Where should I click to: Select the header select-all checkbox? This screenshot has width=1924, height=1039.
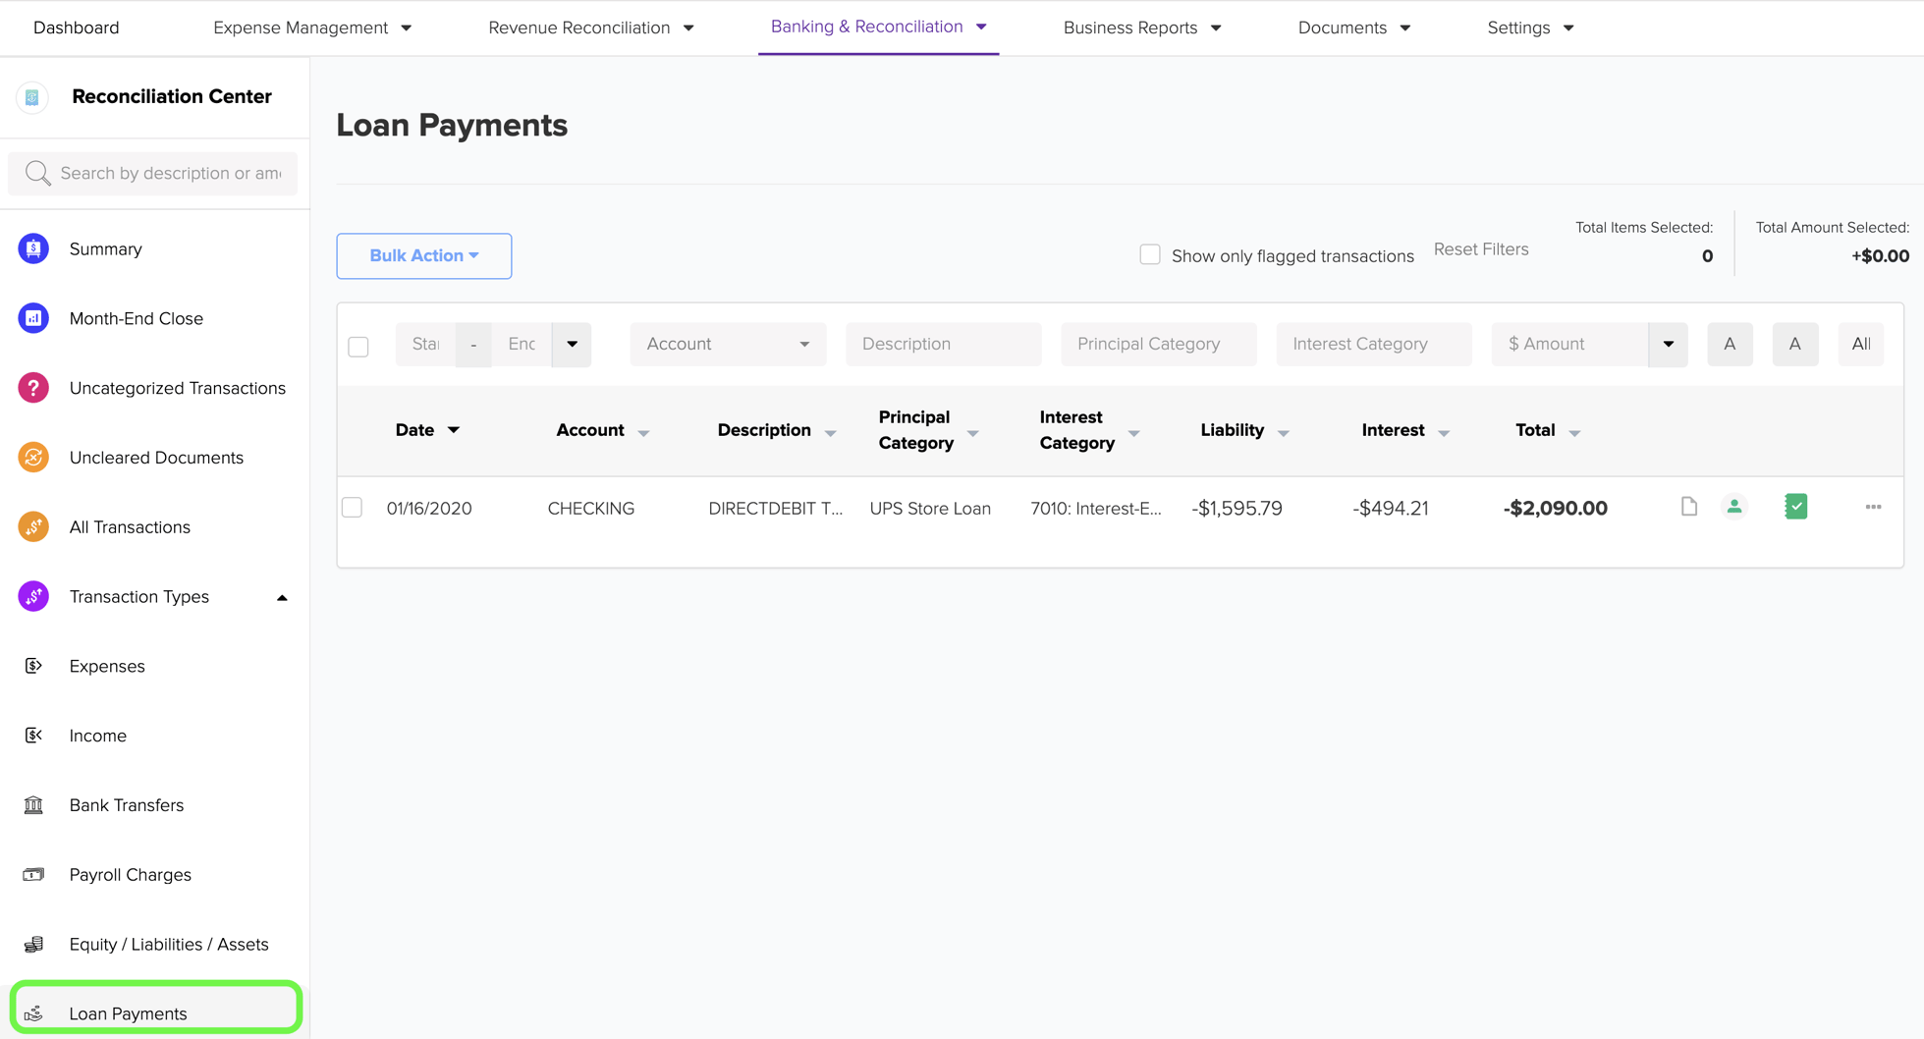pos(358,346)
